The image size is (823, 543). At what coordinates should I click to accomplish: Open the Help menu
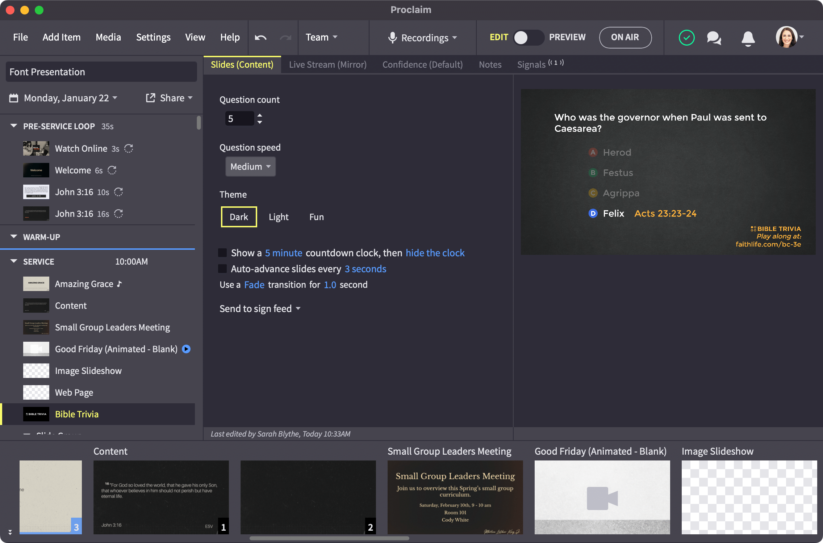(x=230, y=37)
